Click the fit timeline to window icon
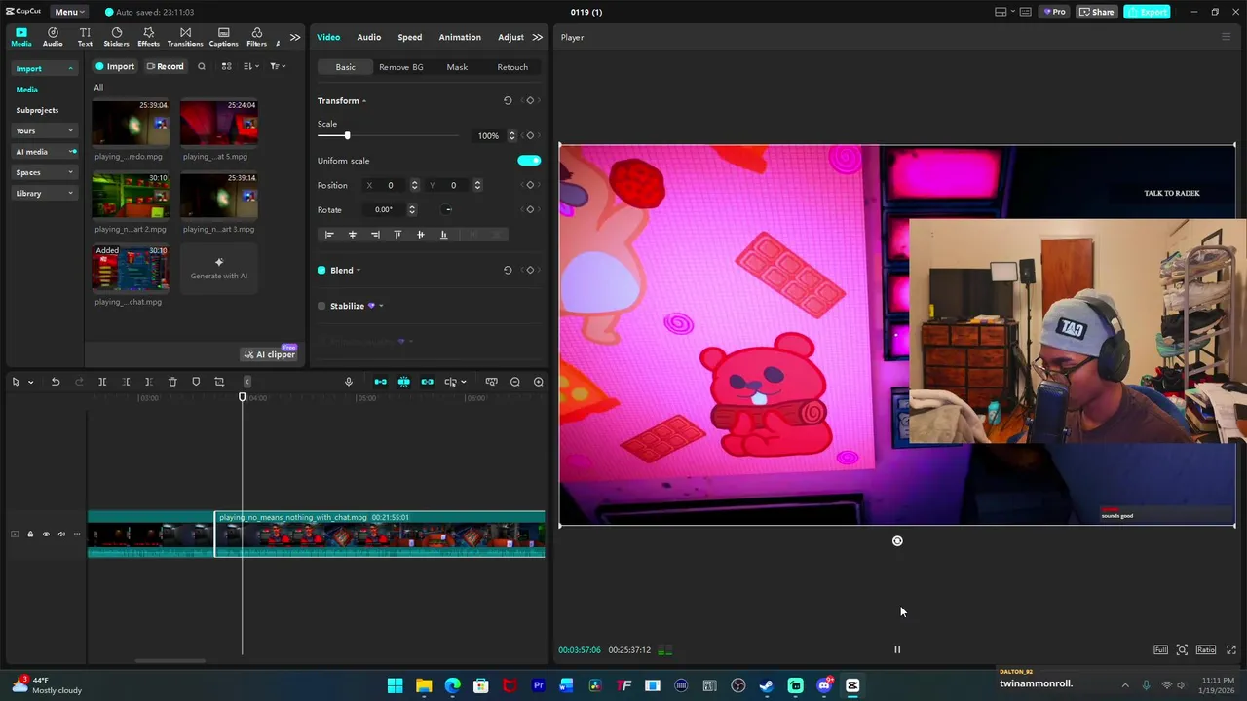 (492, 382)
